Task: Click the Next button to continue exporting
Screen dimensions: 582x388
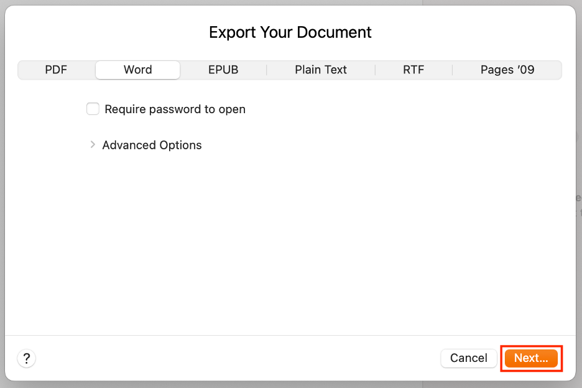Action: tap(531, 358)
